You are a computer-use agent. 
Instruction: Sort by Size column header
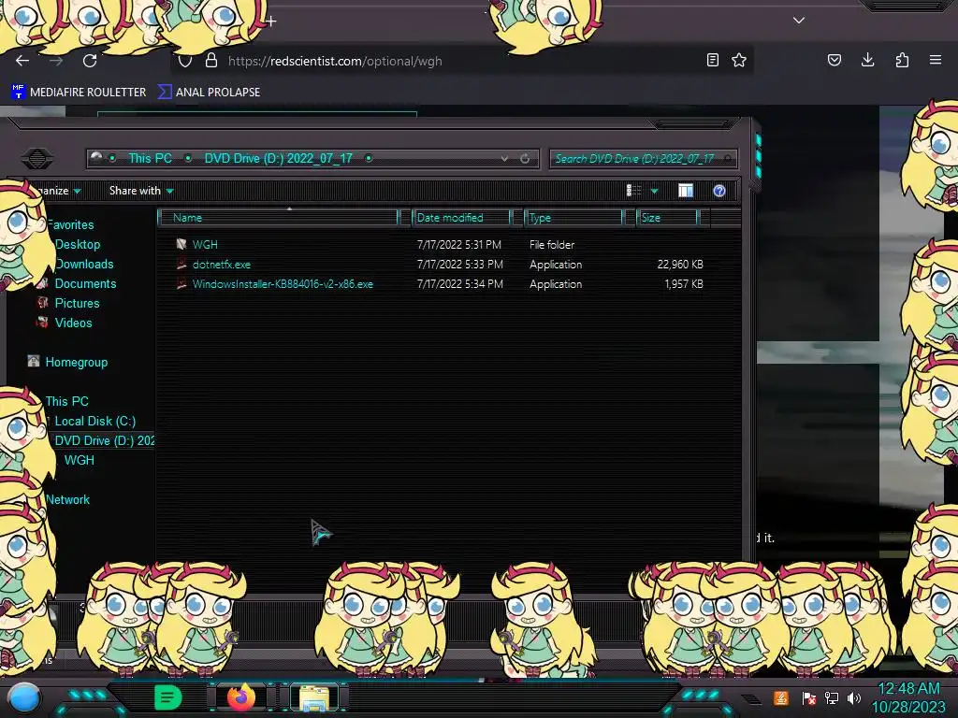pos(668,217)
